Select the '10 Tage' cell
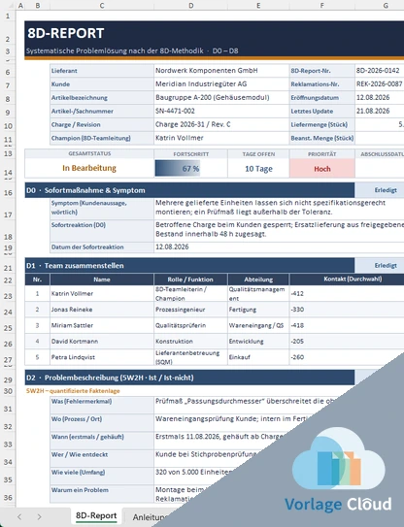404x527 pixels. (258, 168)
